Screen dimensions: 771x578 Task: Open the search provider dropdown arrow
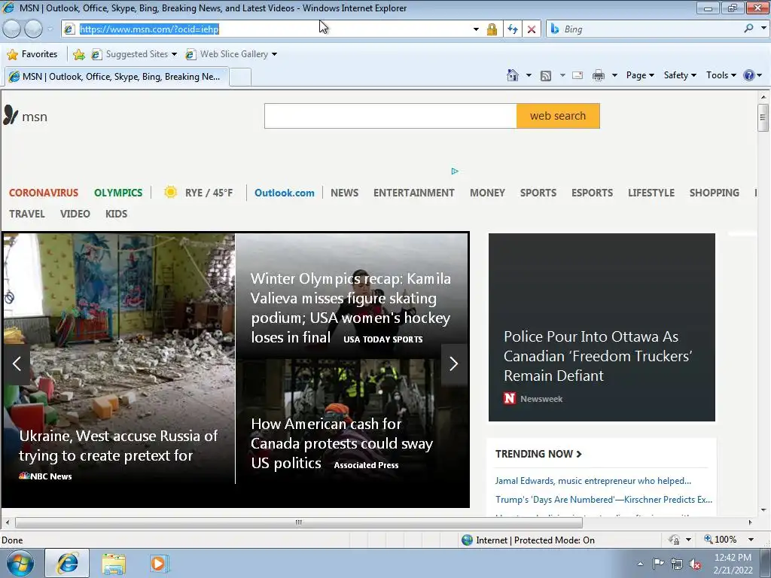coord(763,29)
